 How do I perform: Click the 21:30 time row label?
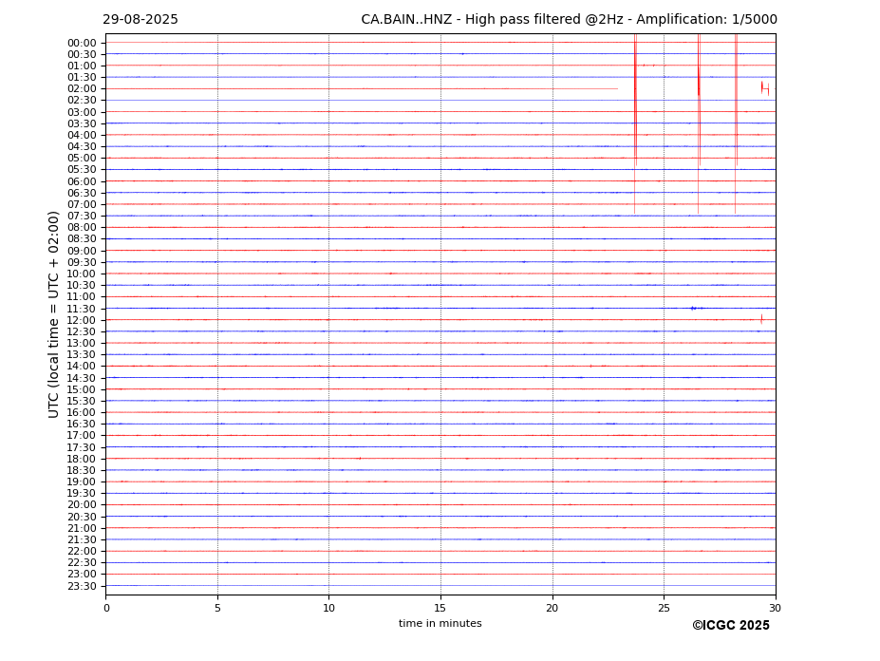pyautogui.click(x=82, y=539)
